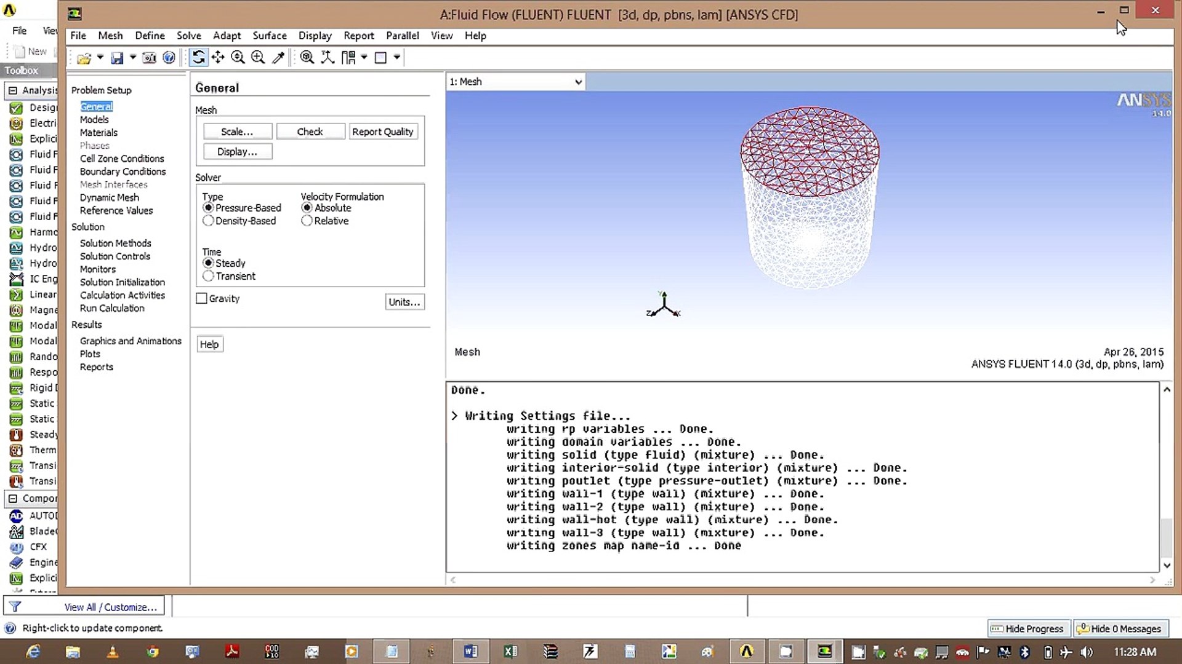Viewport: 1182px width, 664px height.
Task: Choose Transient time option
Action: coord(208,276)
